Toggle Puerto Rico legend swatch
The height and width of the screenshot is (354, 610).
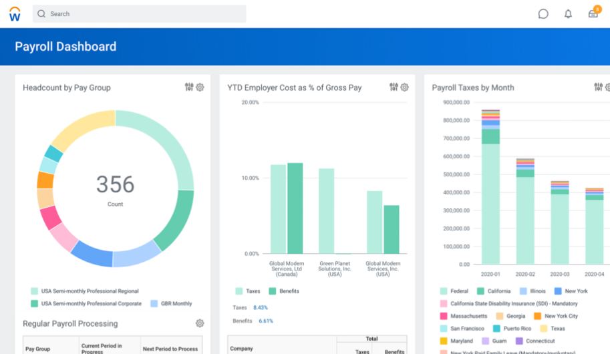496,329
